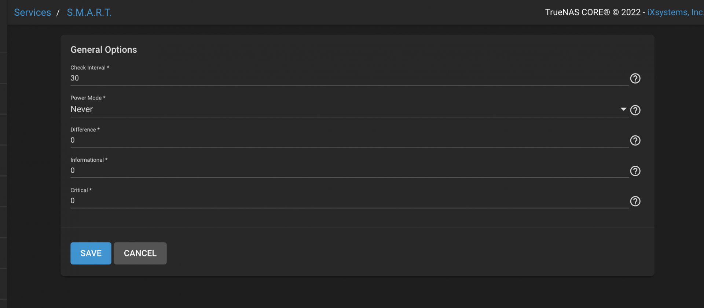The height and width of the screenshot is (308, 704).
Task: Focus the Check Interval input field
Action: click(348, 78)
